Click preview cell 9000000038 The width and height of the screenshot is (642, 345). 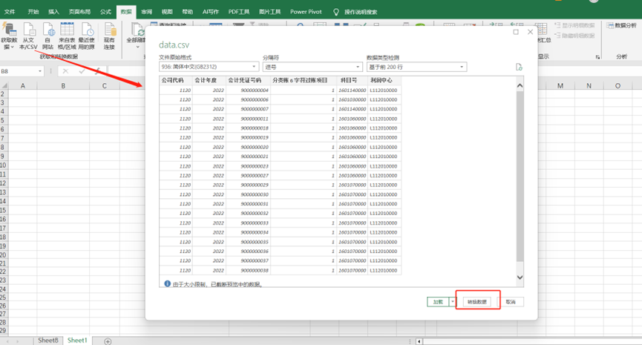pyautogui.click(x=248, y=271)
